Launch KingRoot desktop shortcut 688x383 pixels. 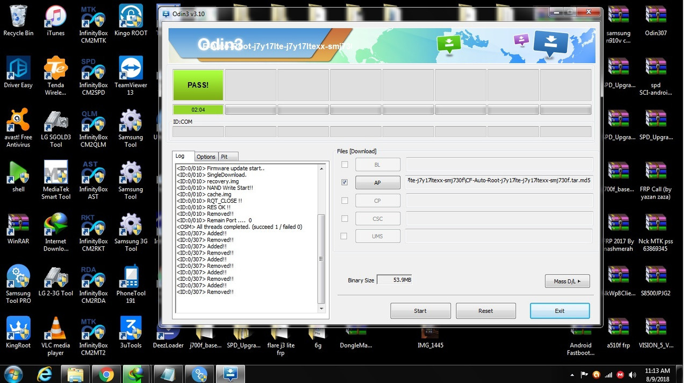pos(18,334)
